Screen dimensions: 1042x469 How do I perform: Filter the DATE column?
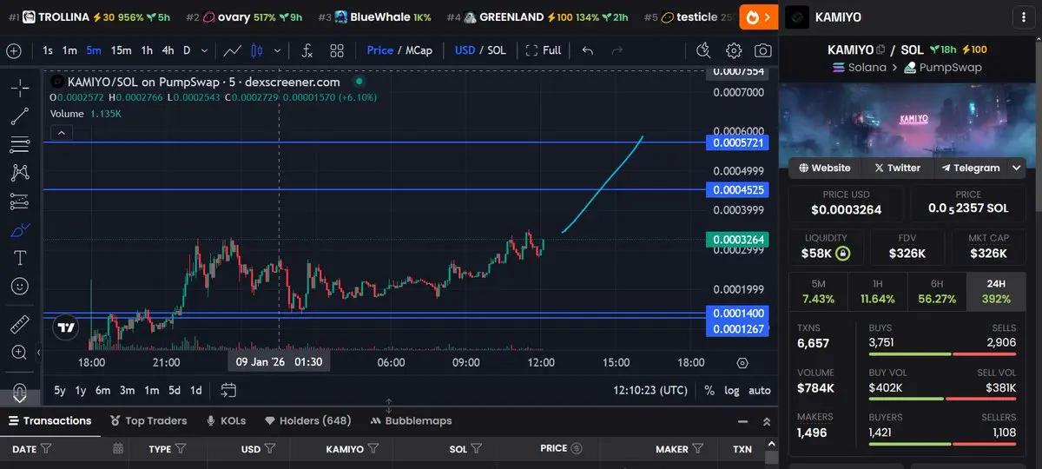[x=46, y=449]
